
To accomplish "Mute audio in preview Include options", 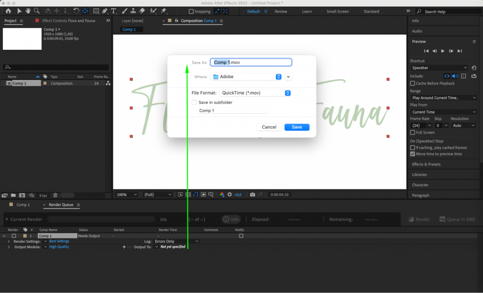I will click(x=455, y=76).
